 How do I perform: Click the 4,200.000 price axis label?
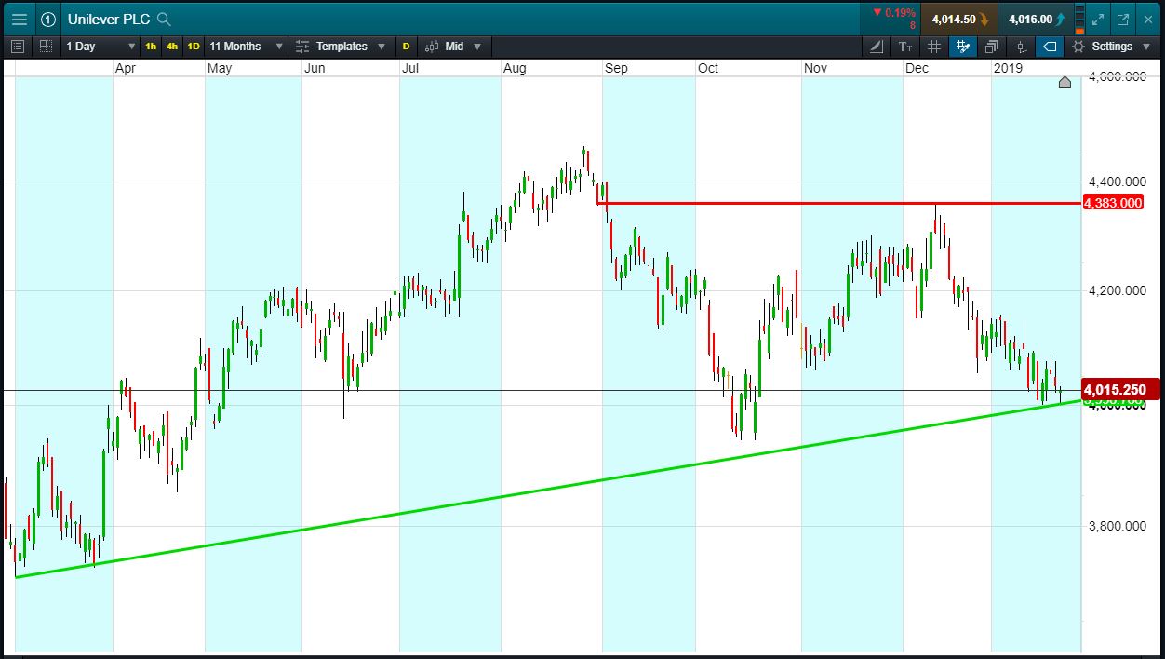click(x=1116, y=290)
